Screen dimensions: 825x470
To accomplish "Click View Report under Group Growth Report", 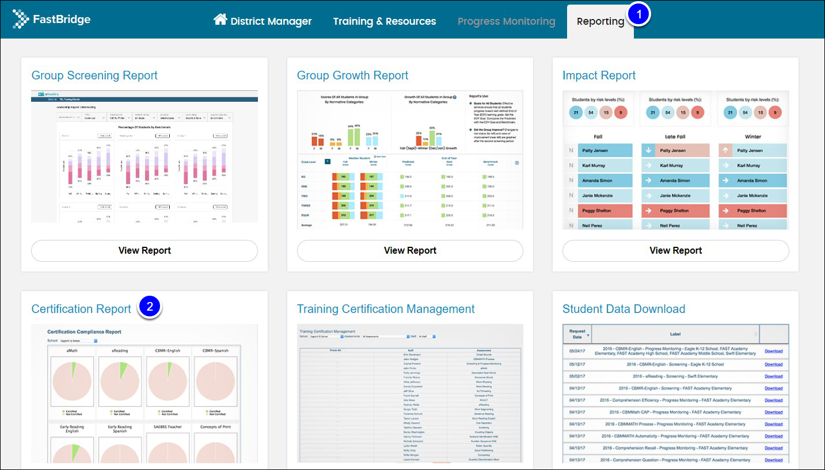I will coord(410,250).
